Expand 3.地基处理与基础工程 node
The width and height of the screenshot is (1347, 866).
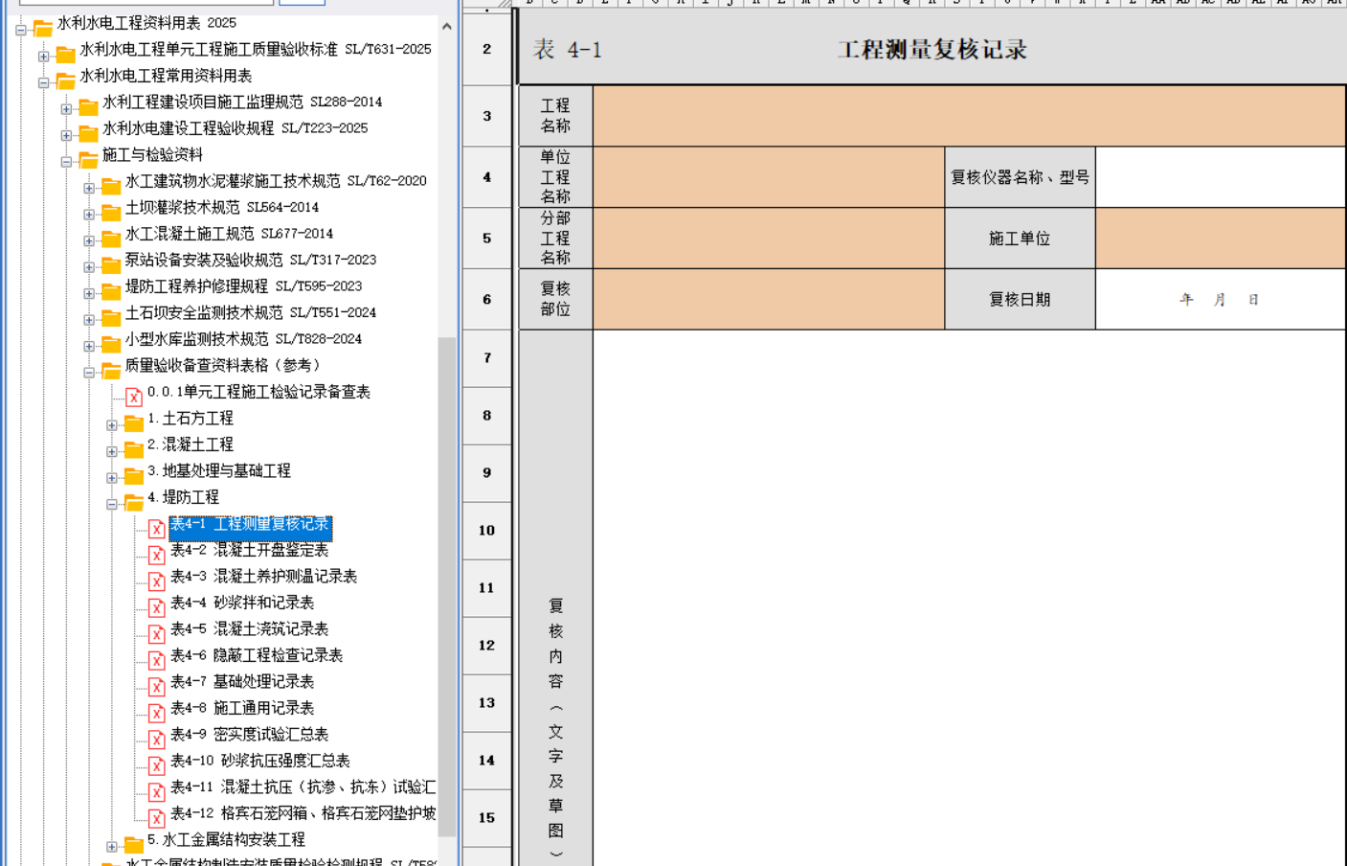(x=112, y=477)
